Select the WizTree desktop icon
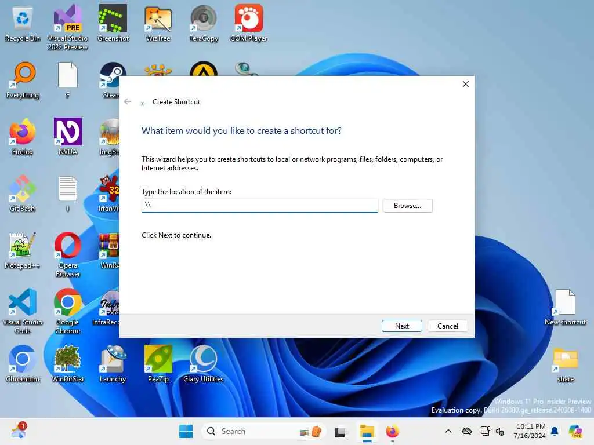594x445 pixels. click(x=158, y=23)
